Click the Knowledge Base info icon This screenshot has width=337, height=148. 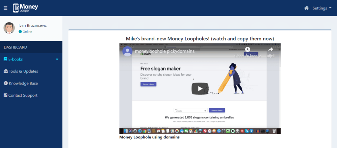[6, 83]
